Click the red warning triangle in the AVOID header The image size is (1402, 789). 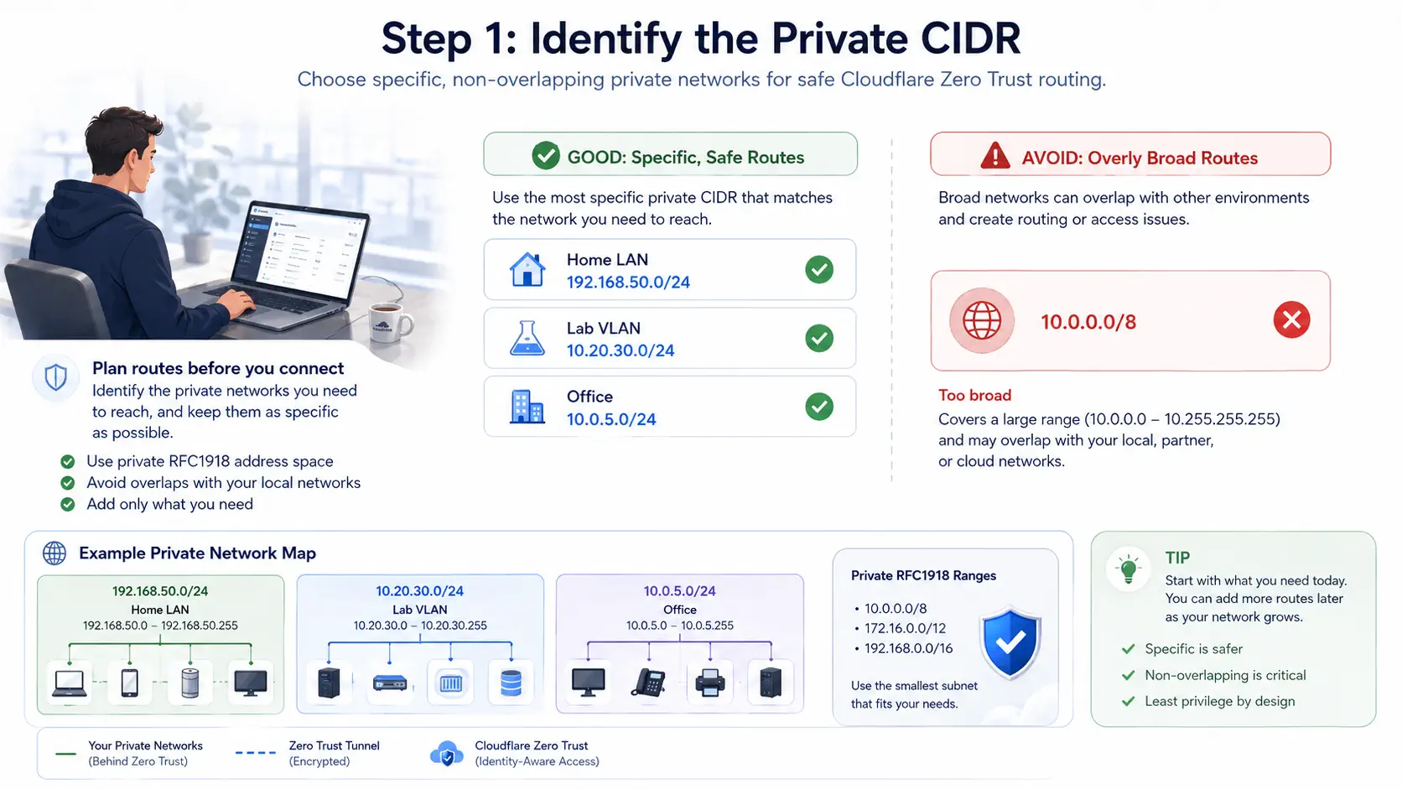pos(995,156)
